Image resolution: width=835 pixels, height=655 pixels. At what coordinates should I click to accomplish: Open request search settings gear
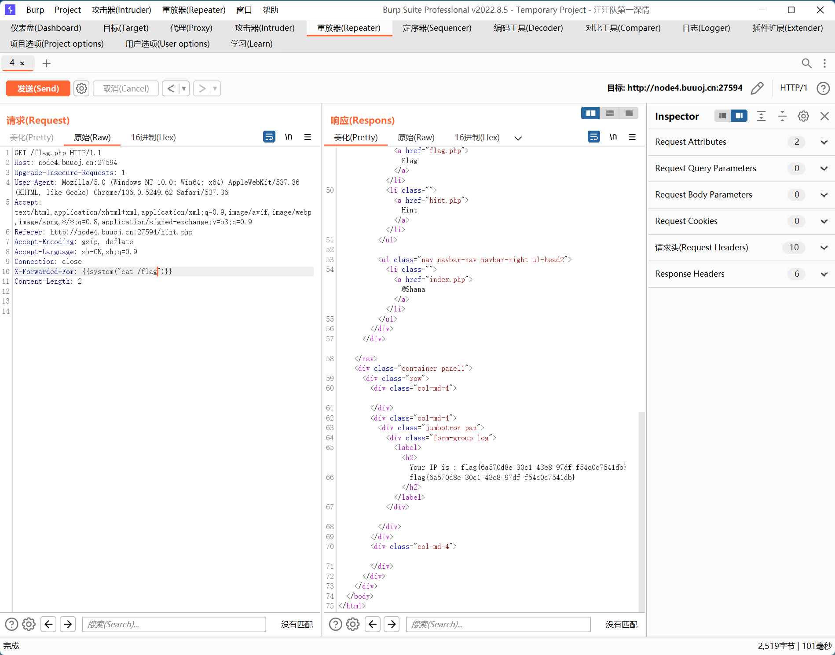(x=29, y=624)
